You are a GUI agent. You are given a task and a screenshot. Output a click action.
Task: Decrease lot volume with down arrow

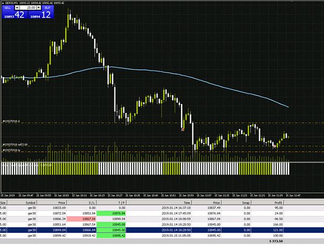point(17,8)
